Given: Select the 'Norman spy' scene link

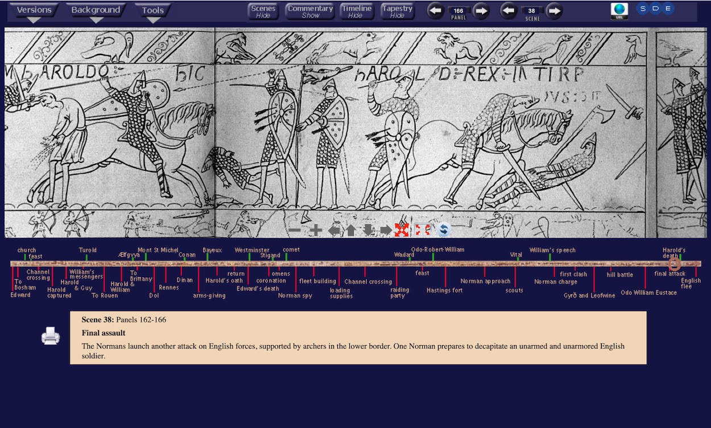Looking at the screenshot, I should [295, 296].
